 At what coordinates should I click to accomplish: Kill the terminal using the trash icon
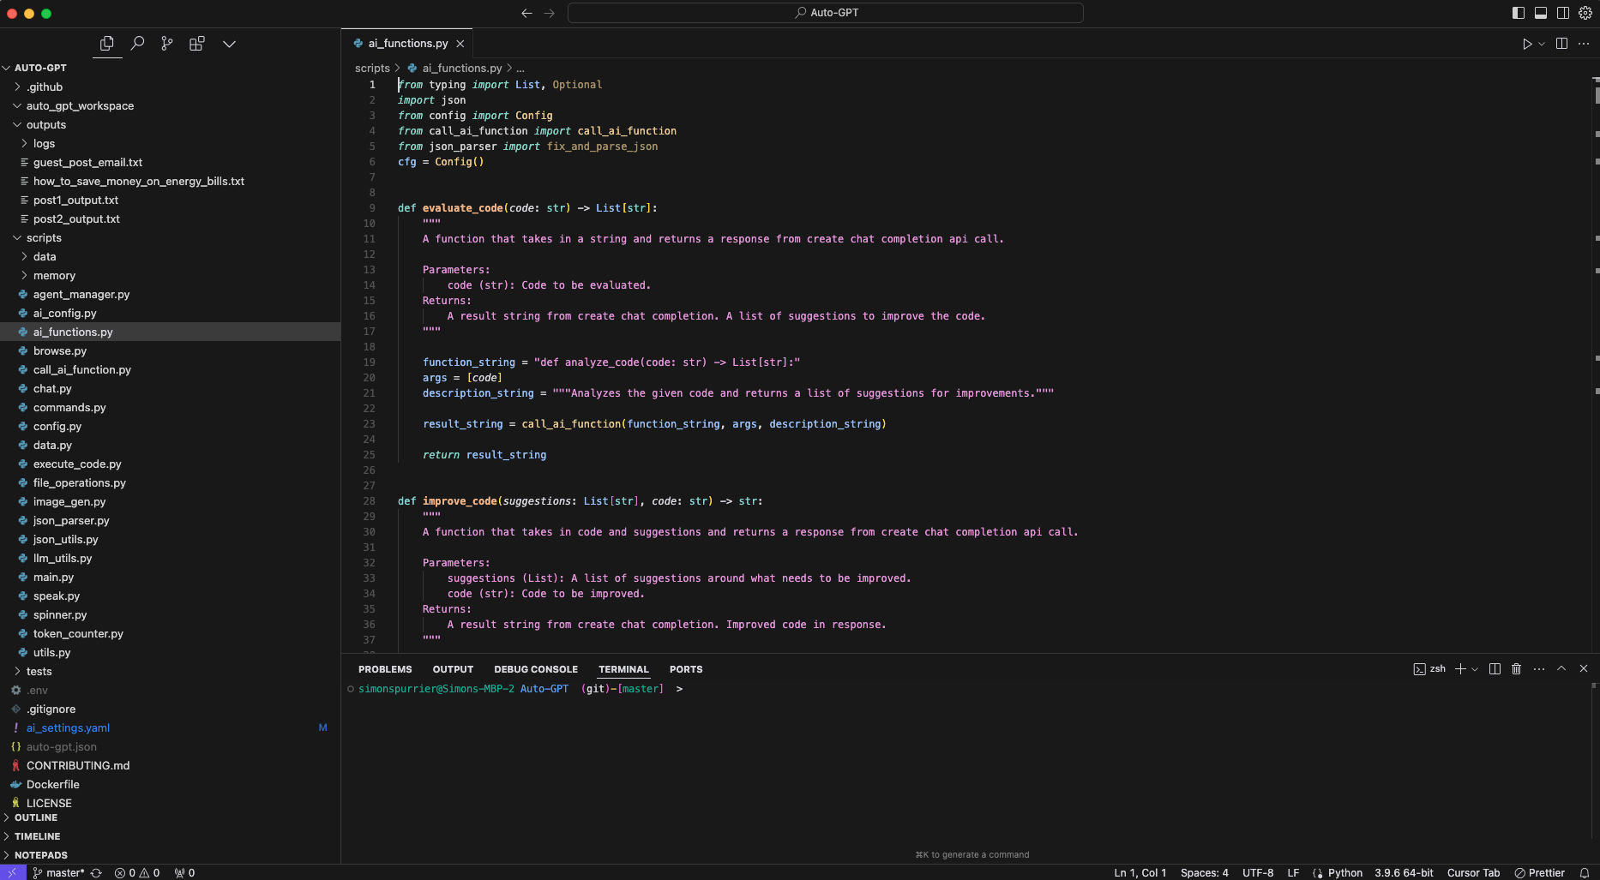1516,669
